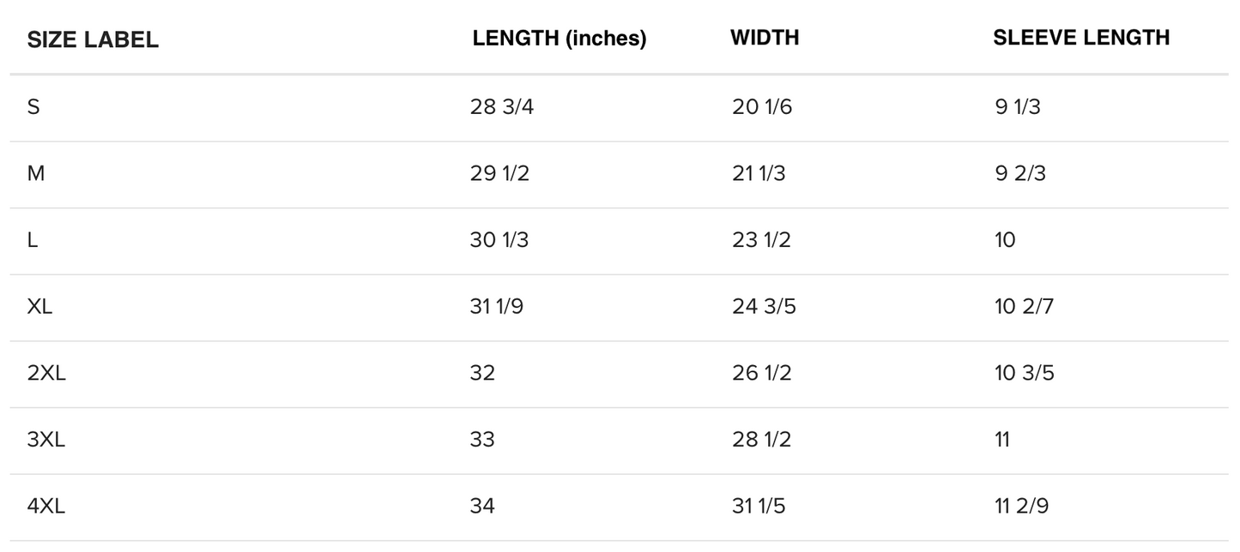This screenshot has height=552, width=1240.
Task: Select the 31 1/5 width value
Action: (x=759, y=507)
